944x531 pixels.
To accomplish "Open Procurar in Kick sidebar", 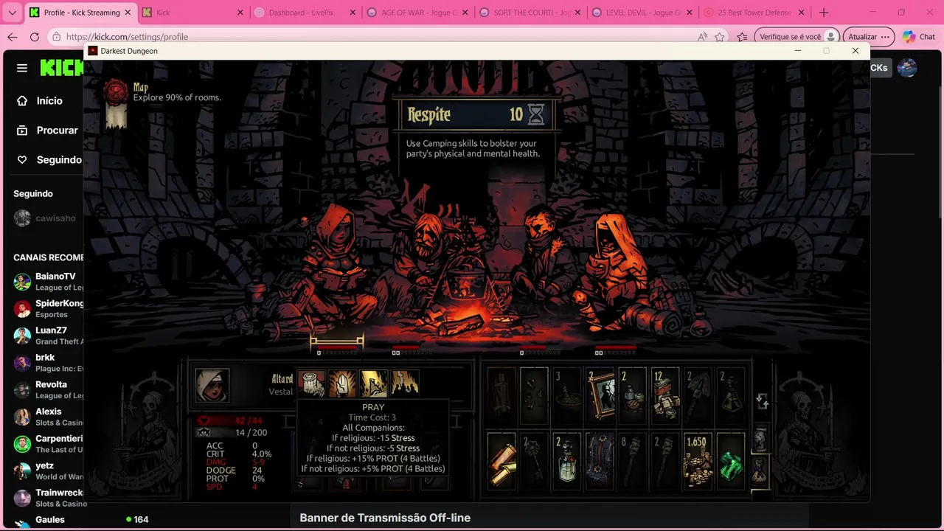I will pos(47,130).
